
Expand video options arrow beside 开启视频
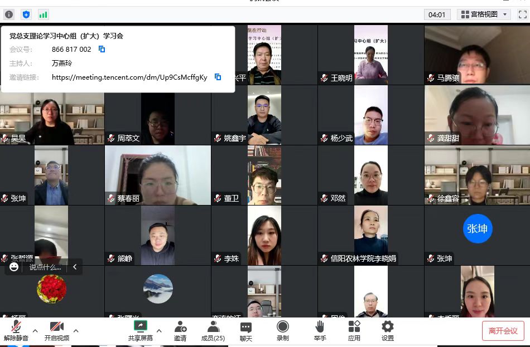point(76,330)
